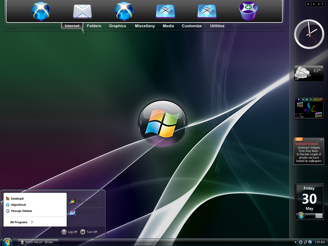Open My Computer icon in start menu
The width and height of the screenshot is (328, 246).
point(73,201)
